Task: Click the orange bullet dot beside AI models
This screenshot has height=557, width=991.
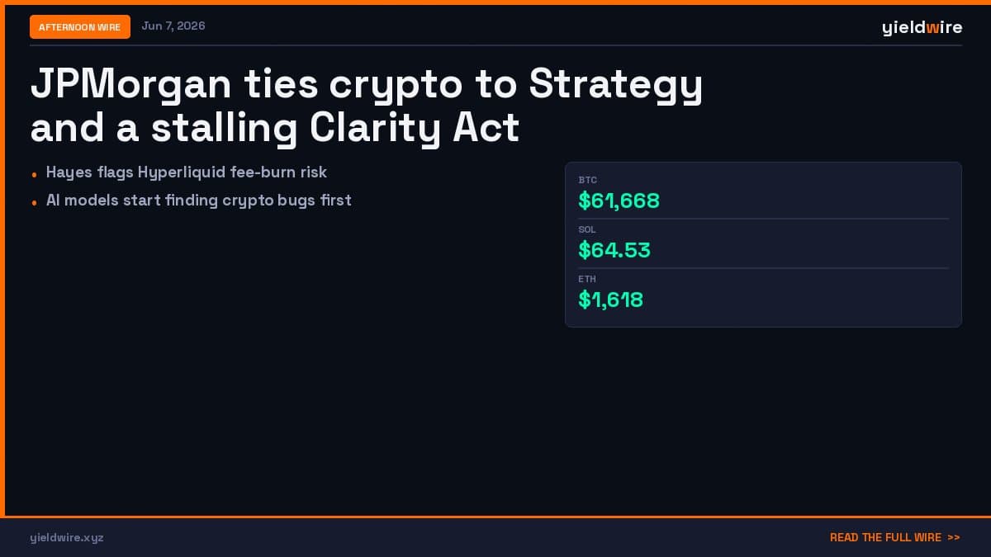Action: click(x=34, y=202)
